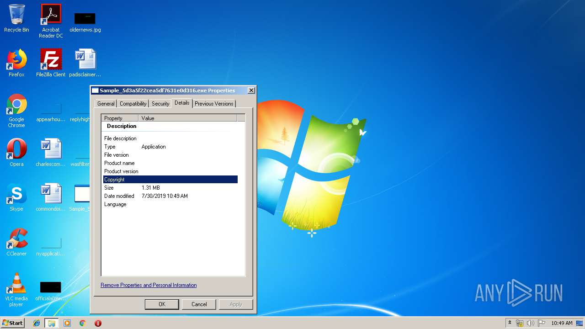Image resolution: width=585 pixels, height=329 pixels.
Task: Launch Windows Media Player from taskbar
Action: pos(67,323)
